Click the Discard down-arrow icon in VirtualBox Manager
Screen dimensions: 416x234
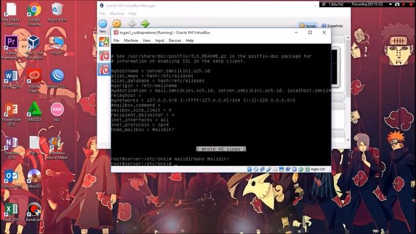[132, 23]
